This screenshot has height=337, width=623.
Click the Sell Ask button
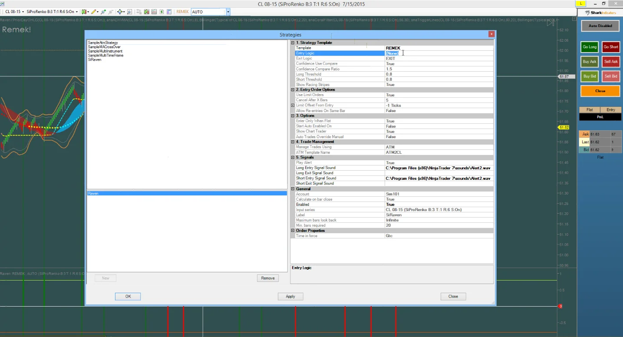pyautogui.click(x=611, y=62)
